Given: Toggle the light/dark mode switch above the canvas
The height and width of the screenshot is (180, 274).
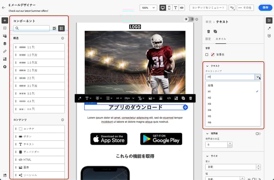Looking at the screenshot, I should pos(189,19).
